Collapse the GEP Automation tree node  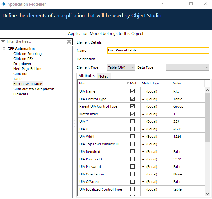[x=4, y=49]
